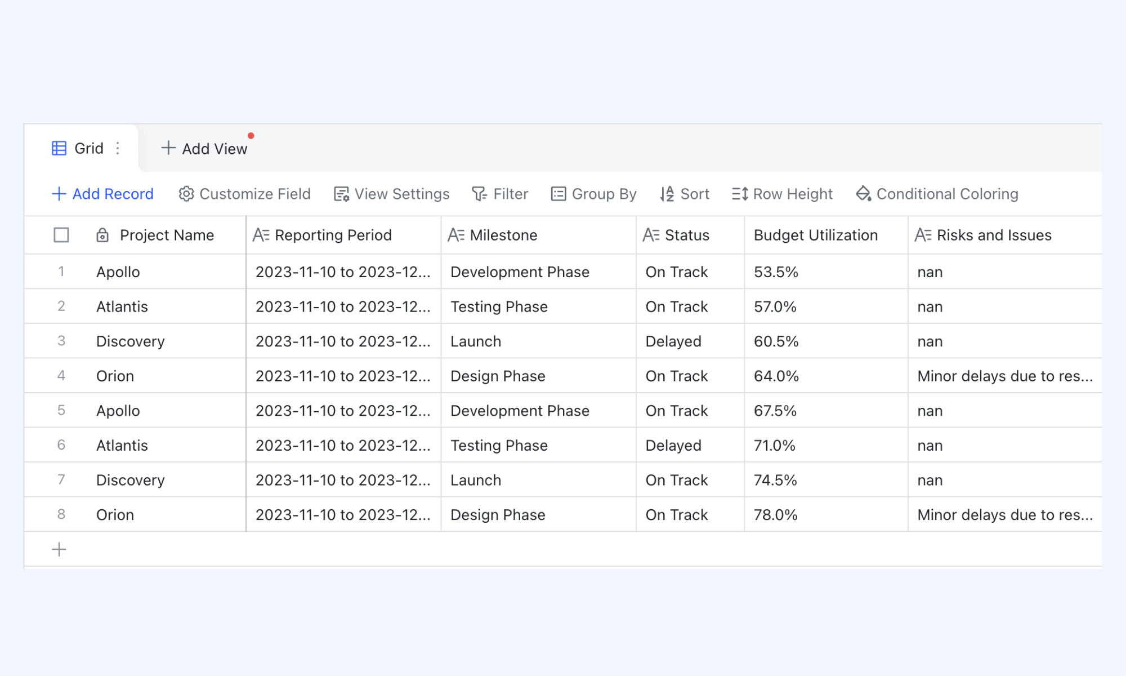This screenshot has height=676, width=1126.
Task: Click the lock icon beside Project Name
Action: click(x=102, y=235)
